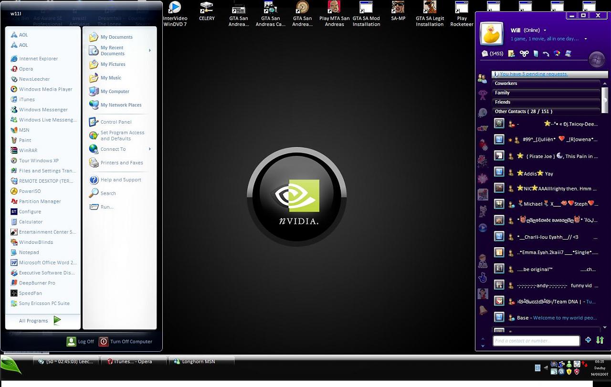Click the yellow duck display picture

[491, 35]
